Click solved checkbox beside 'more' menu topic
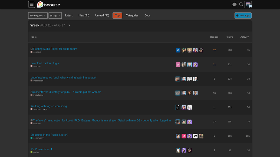Viewport: 280px width, 157px height. [32, 120]
